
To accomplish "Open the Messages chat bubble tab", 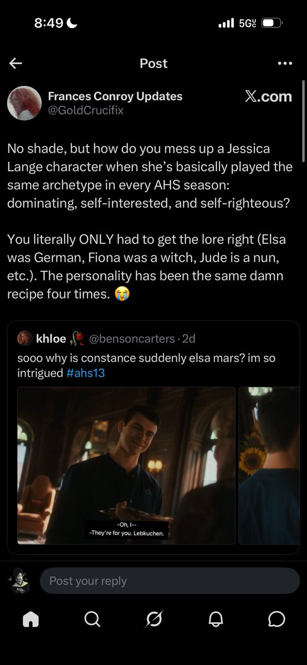I will pyautogui.click(x=276, y=619).
